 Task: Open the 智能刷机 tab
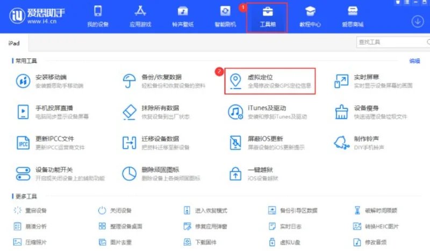[x=225, y=17]
